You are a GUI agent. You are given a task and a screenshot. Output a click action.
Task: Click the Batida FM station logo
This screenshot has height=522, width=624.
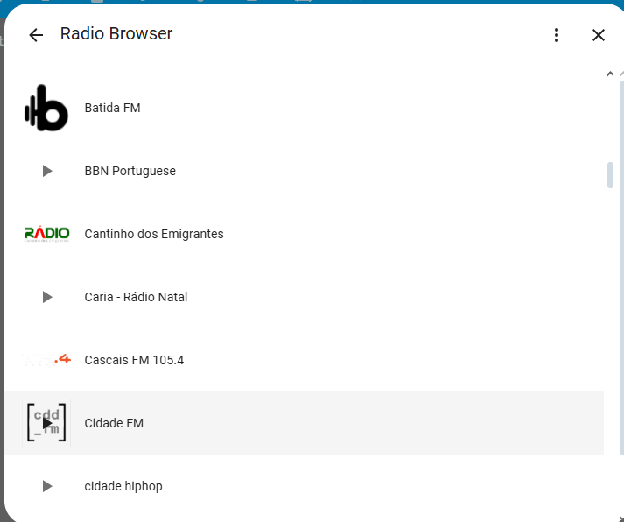pos(46,108)
